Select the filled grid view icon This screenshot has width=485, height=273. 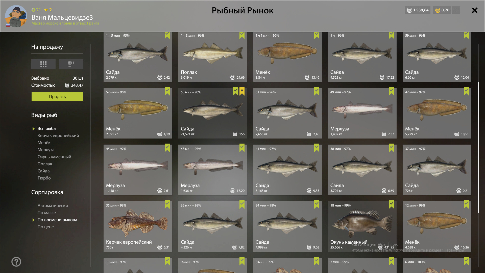pos(43,64)
